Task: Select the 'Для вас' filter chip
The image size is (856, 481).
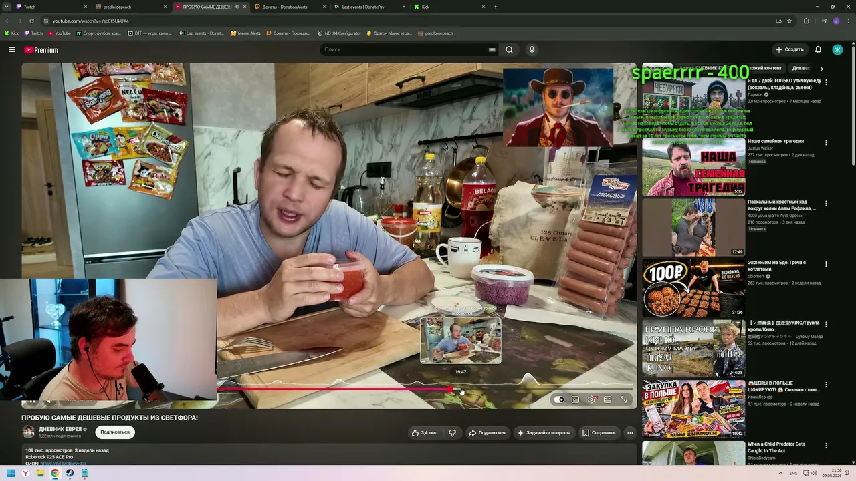Action: [800, 69]
